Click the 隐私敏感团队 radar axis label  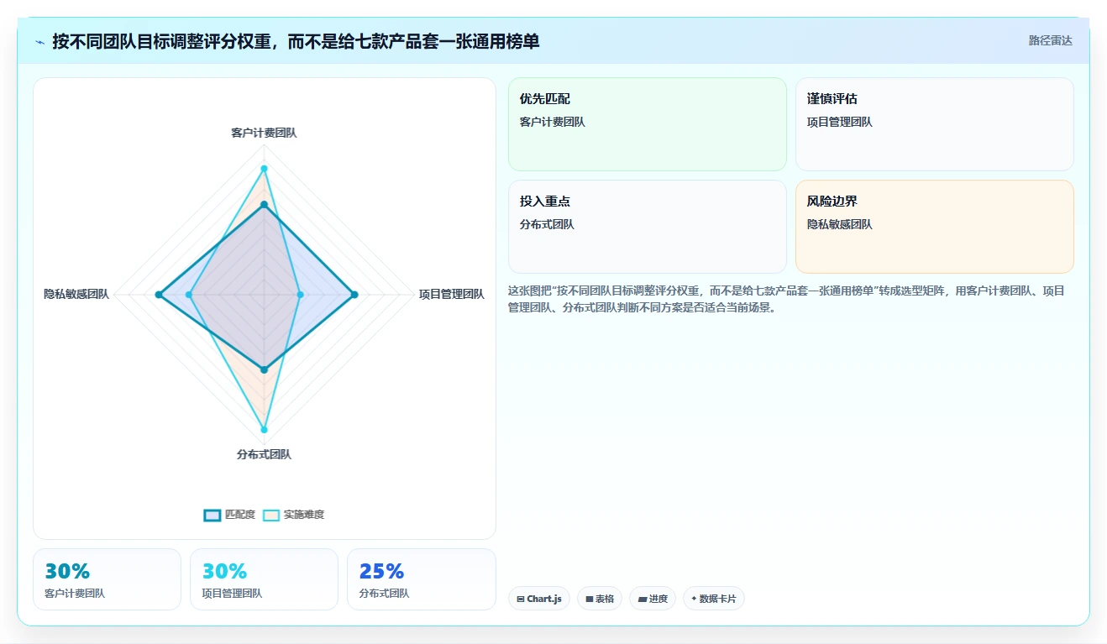(x=76, y=294)
